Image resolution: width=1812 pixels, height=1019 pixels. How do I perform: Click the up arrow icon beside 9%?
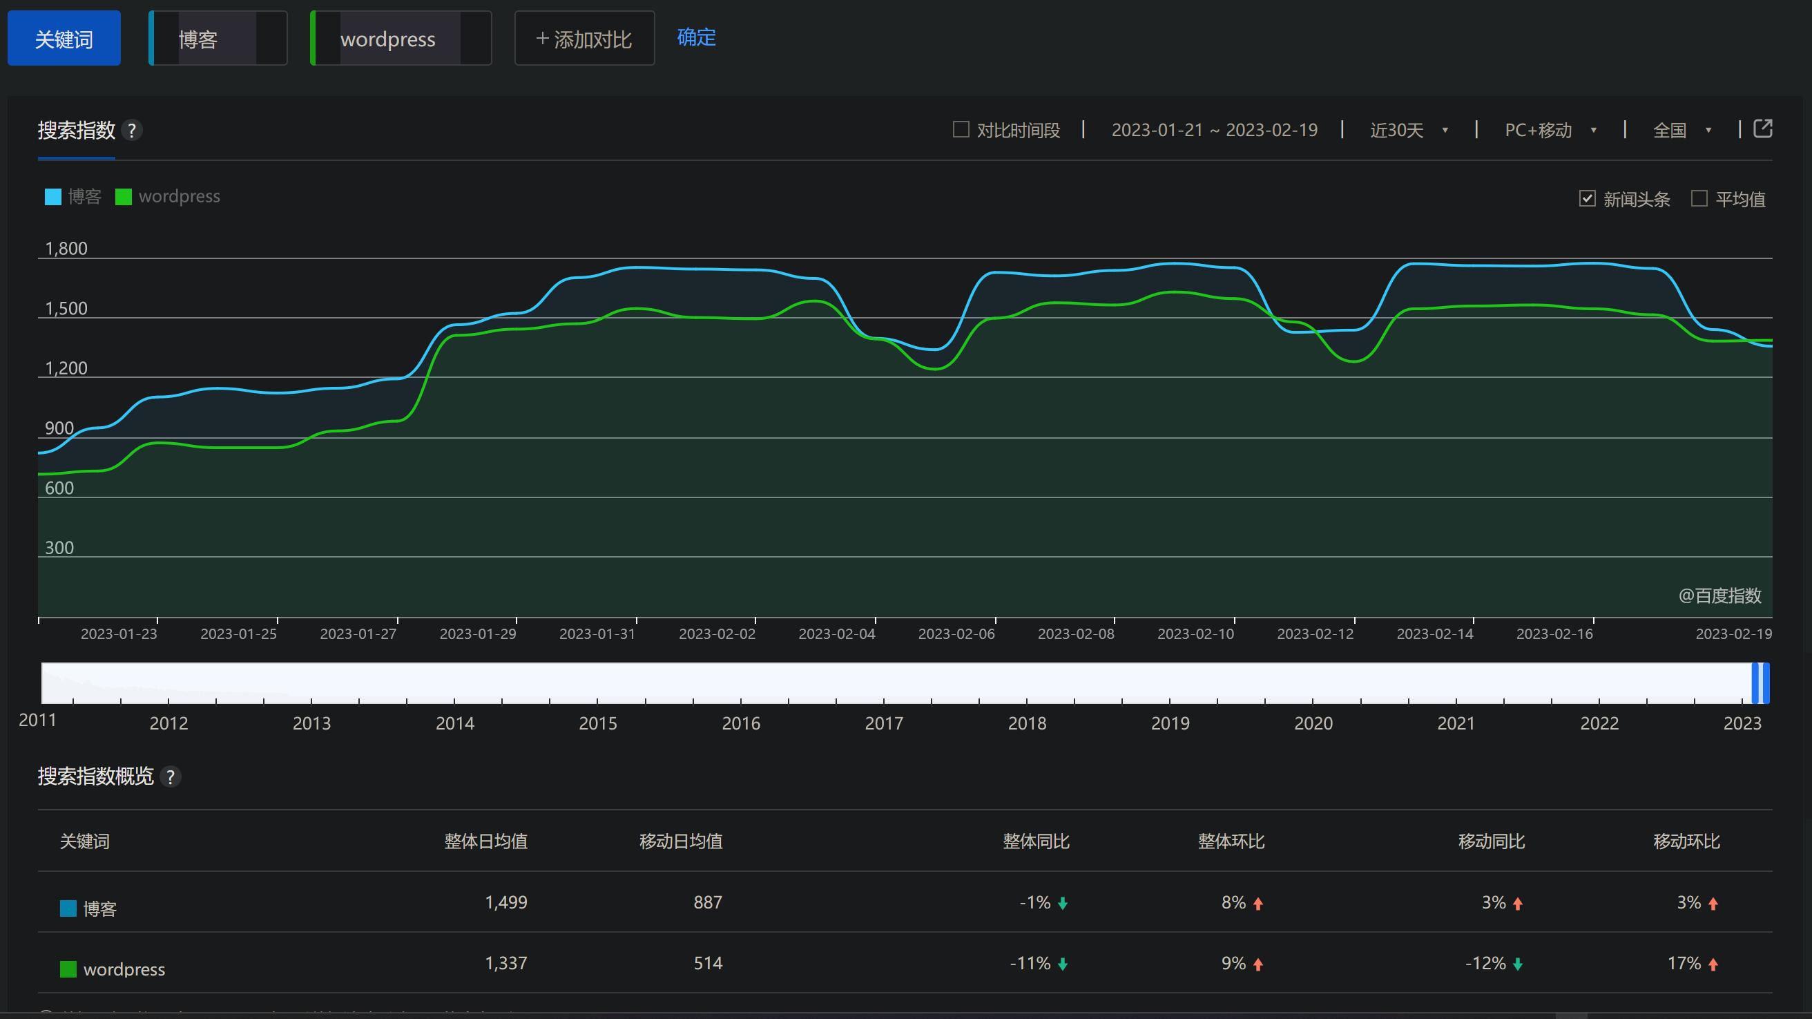coord(1257,964)
